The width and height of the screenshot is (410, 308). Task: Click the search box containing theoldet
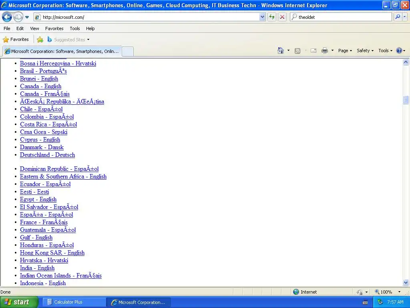341,17
